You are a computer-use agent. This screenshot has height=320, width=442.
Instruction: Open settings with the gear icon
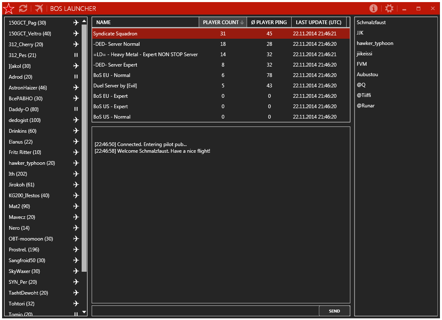pos(389,8)
